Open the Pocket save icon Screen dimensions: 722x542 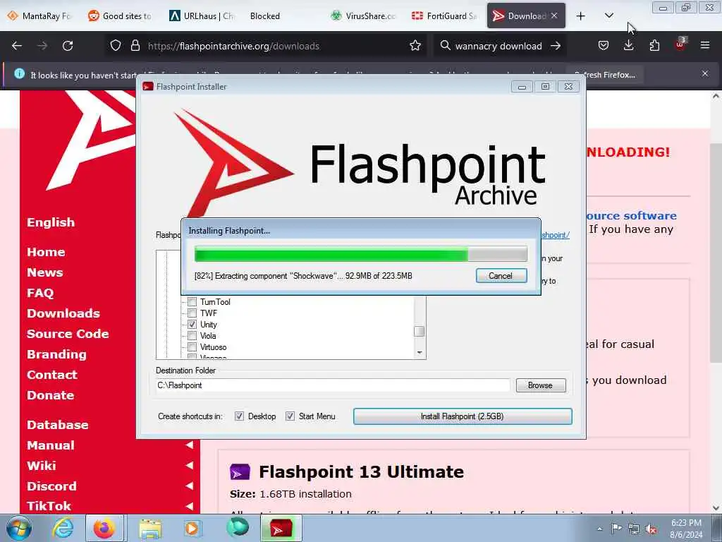(604, 46)
